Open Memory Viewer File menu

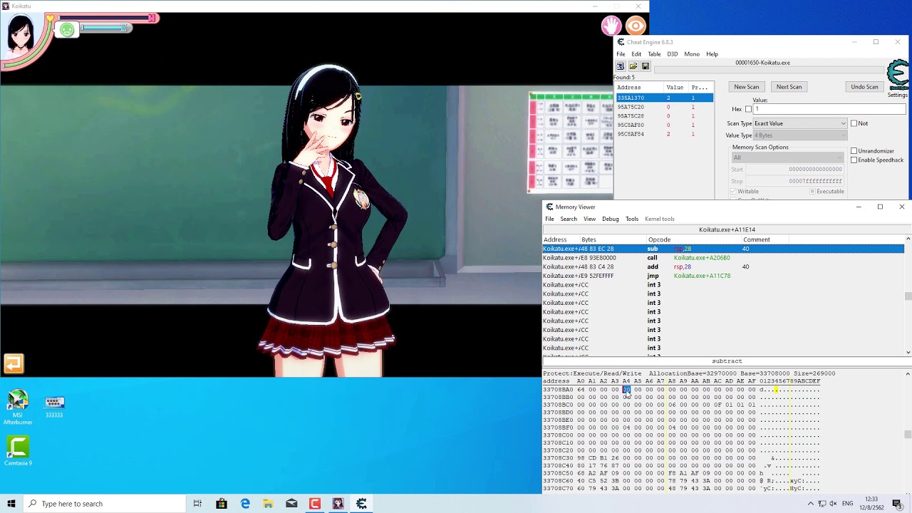pyautogui.click(x=549, y=219)
